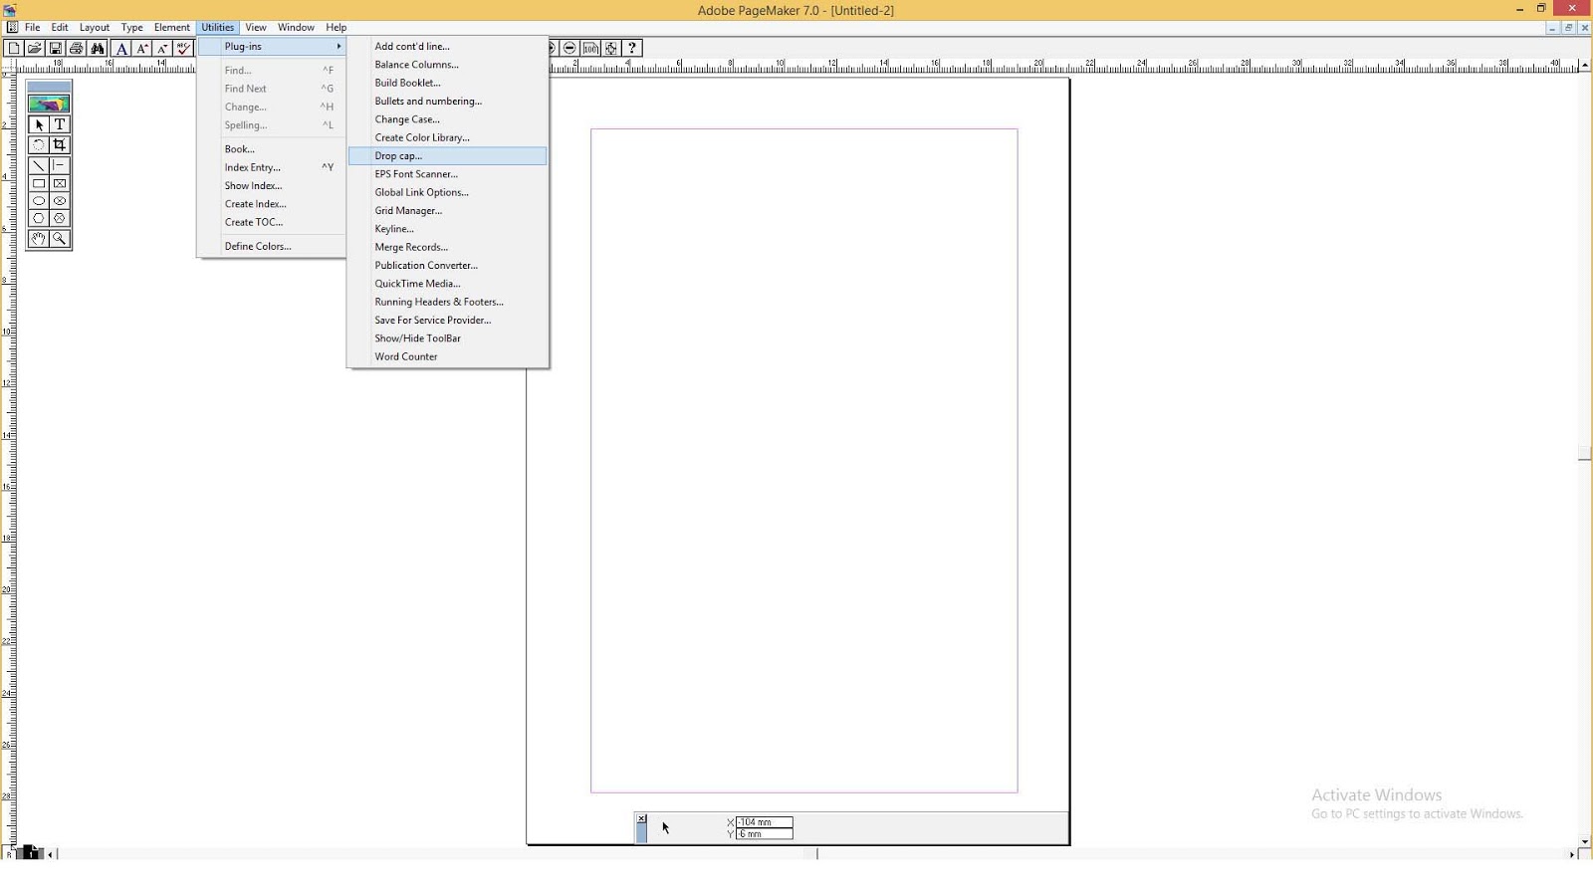Select Global Link Options... plug-in
This screenshot has height=896, width=1593.
point(448,192)
